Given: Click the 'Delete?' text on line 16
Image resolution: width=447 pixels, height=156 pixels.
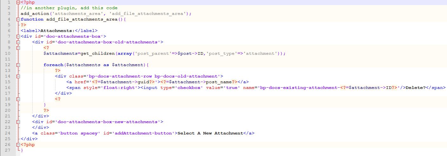Looking at the screenshot, I should coord(415,88).
